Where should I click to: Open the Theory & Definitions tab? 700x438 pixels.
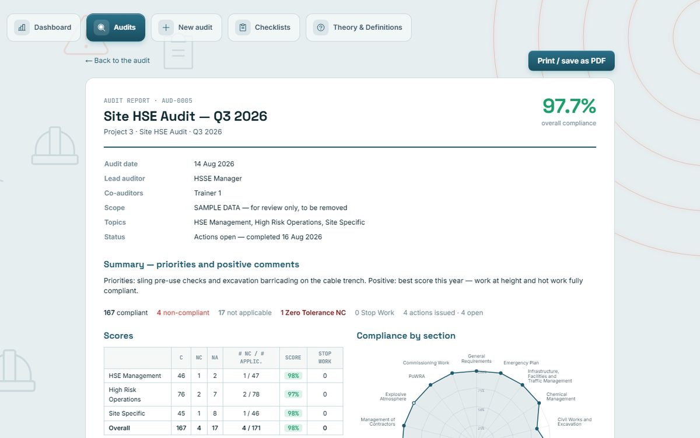pos(359,27)
